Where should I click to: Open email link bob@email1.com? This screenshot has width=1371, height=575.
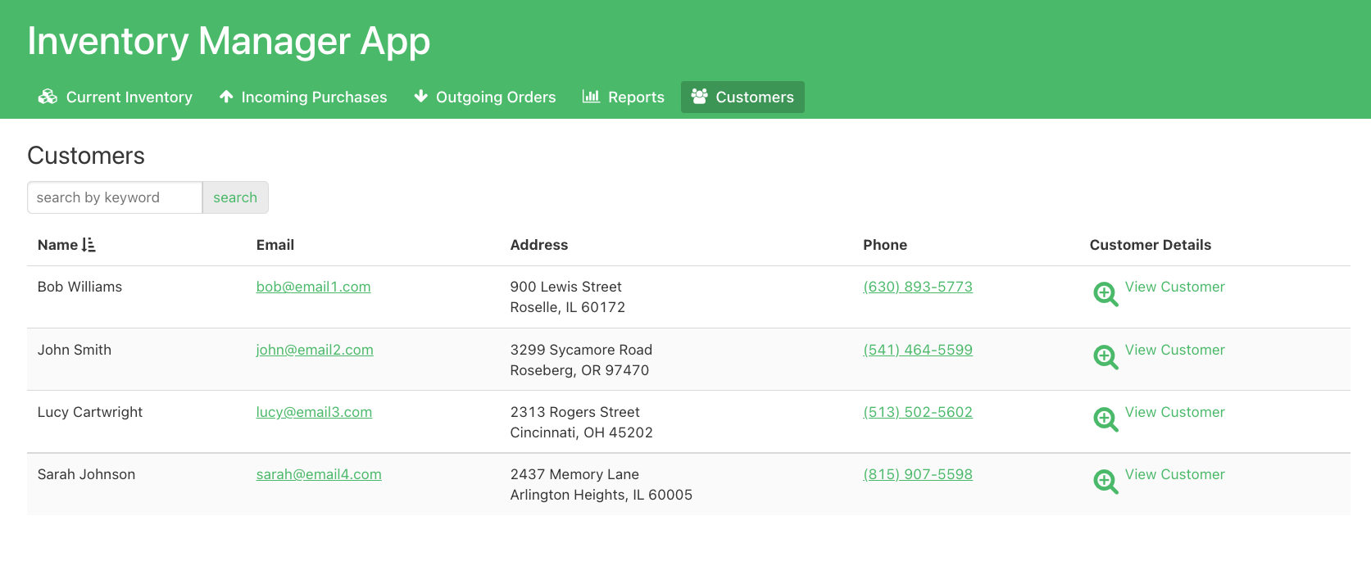(x=313, y=287)
